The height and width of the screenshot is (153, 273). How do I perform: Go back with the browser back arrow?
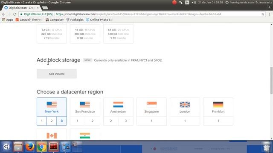[x=4, y=14]
